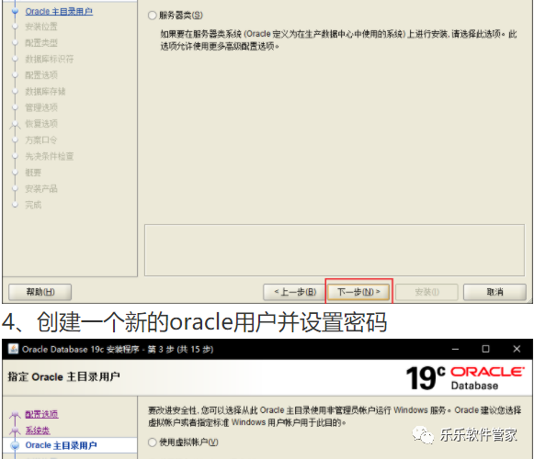The height and width of the screenshot is (459, 534).
Task: Click the empty message box above buttons
Action: click(x=335, y=250)
